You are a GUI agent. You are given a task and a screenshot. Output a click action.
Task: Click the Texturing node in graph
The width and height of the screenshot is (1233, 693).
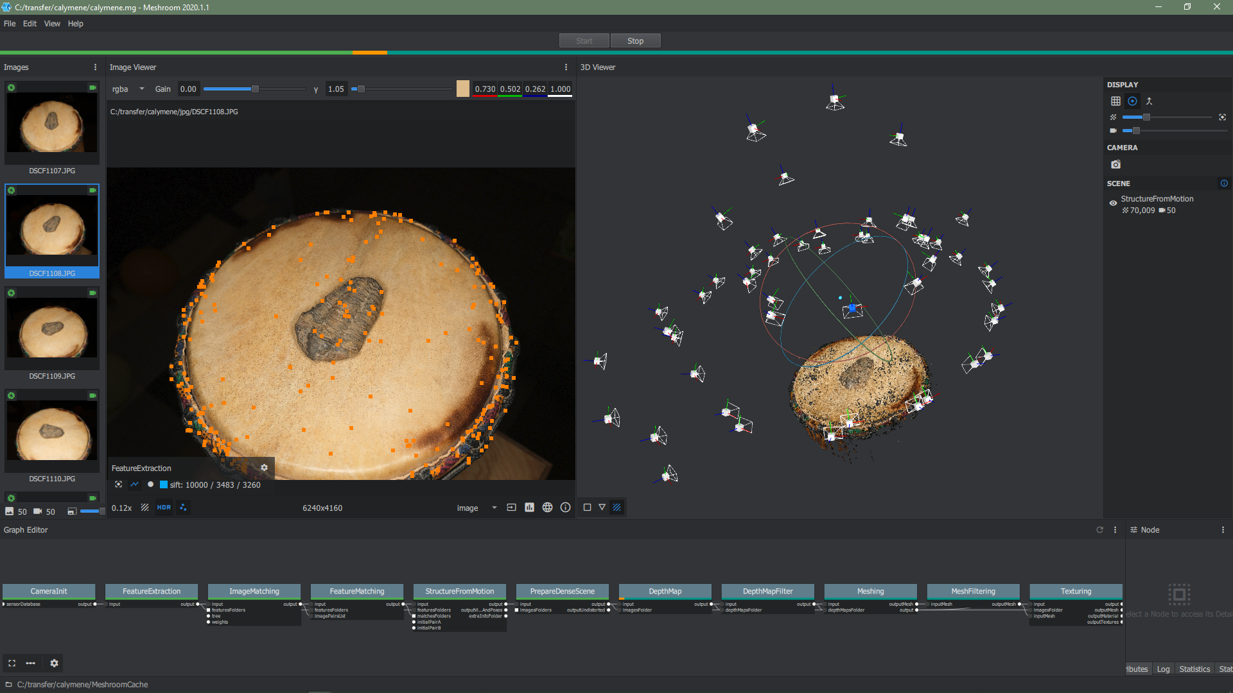pyautogui.click(x=1076, y=591)
